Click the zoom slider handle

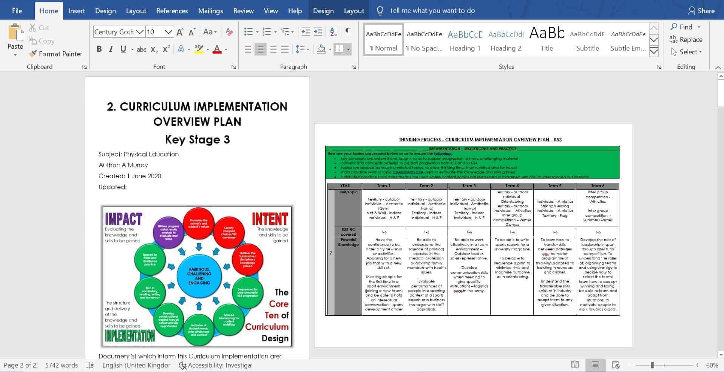[x=652, y=365]
